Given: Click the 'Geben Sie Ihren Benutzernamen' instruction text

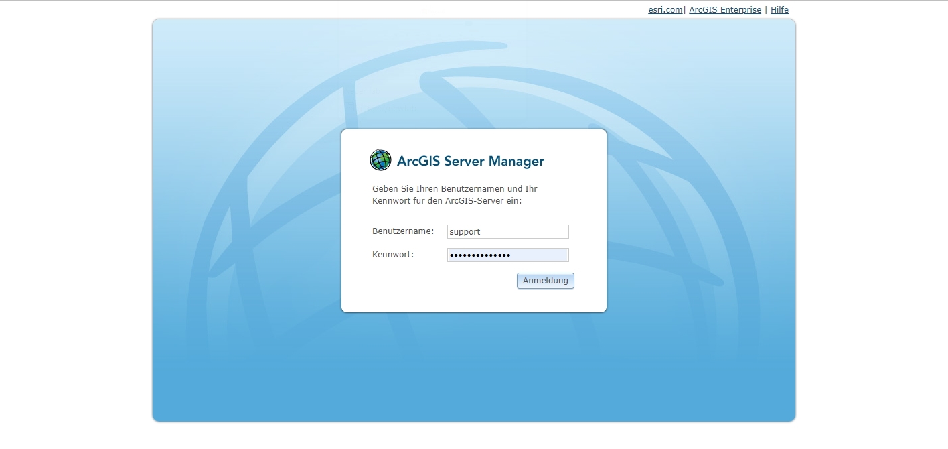Looking at the screenshot, I should 455,195.
